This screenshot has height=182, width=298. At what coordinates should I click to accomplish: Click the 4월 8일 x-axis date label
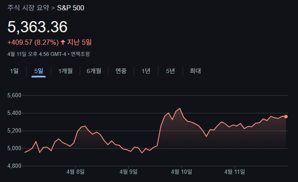click(75, 172)
